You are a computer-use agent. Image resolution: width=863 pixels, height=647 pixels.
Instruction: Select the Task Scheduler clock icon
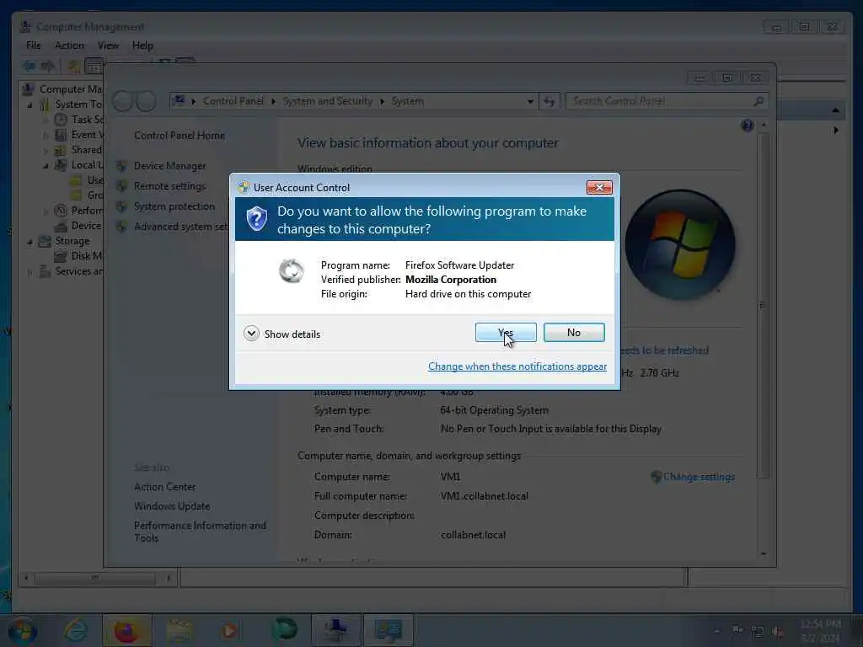pyautogui.click(x=61, y=120)
